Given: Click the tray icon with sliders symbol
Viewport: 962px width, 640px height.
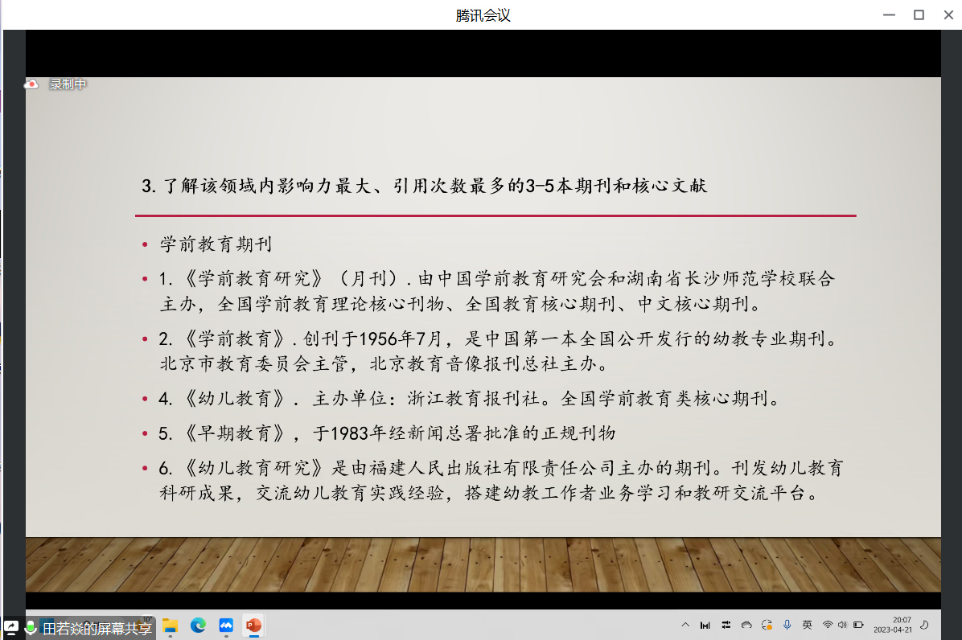Looking at the screenshot, I should pos(726,625).
